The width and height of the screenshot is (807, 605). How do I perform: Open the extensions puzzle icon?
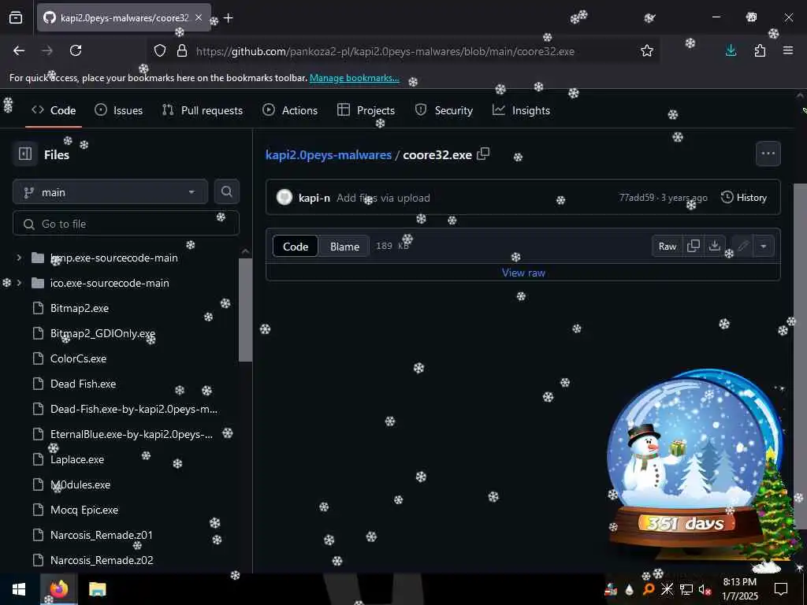(x=760, y=50)
